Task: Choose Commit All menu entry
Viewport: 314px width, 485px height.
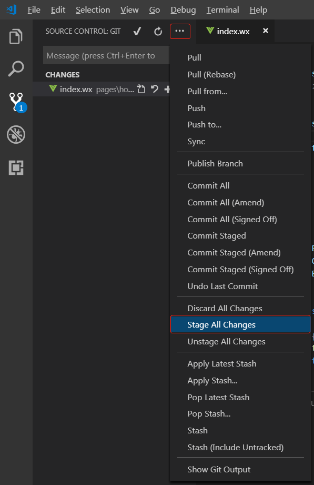Action: (240, 185)
